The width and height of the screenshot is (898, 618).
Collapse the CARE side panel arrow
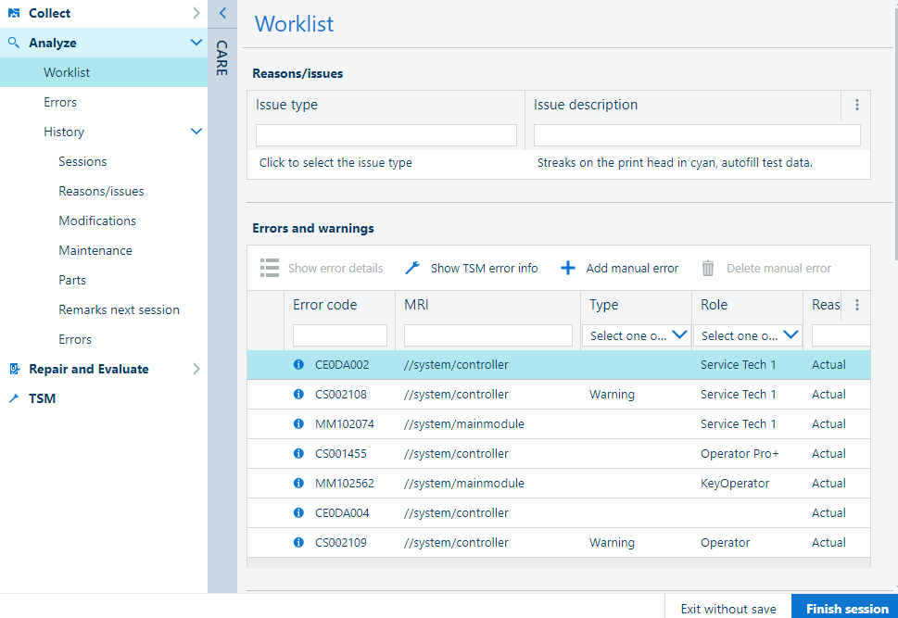pos(222,13)
